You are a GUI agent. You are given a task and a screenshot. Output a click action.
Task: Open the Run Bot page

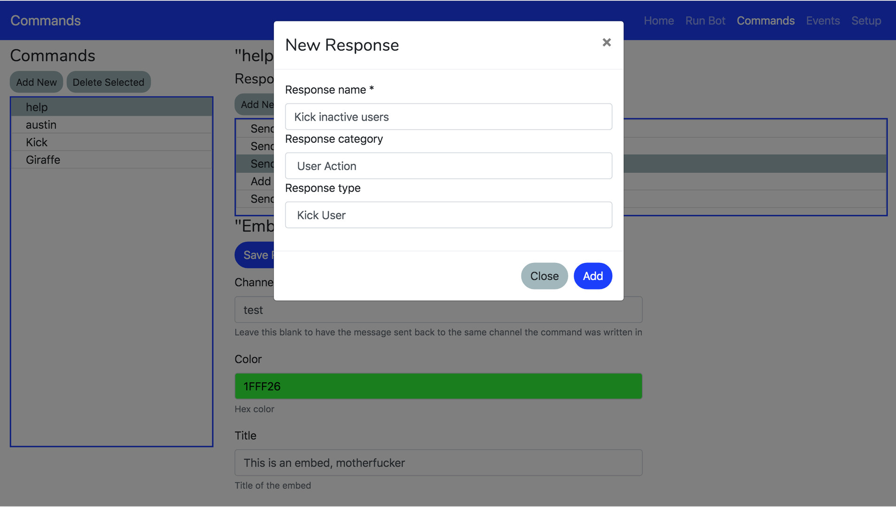(705, 21)
